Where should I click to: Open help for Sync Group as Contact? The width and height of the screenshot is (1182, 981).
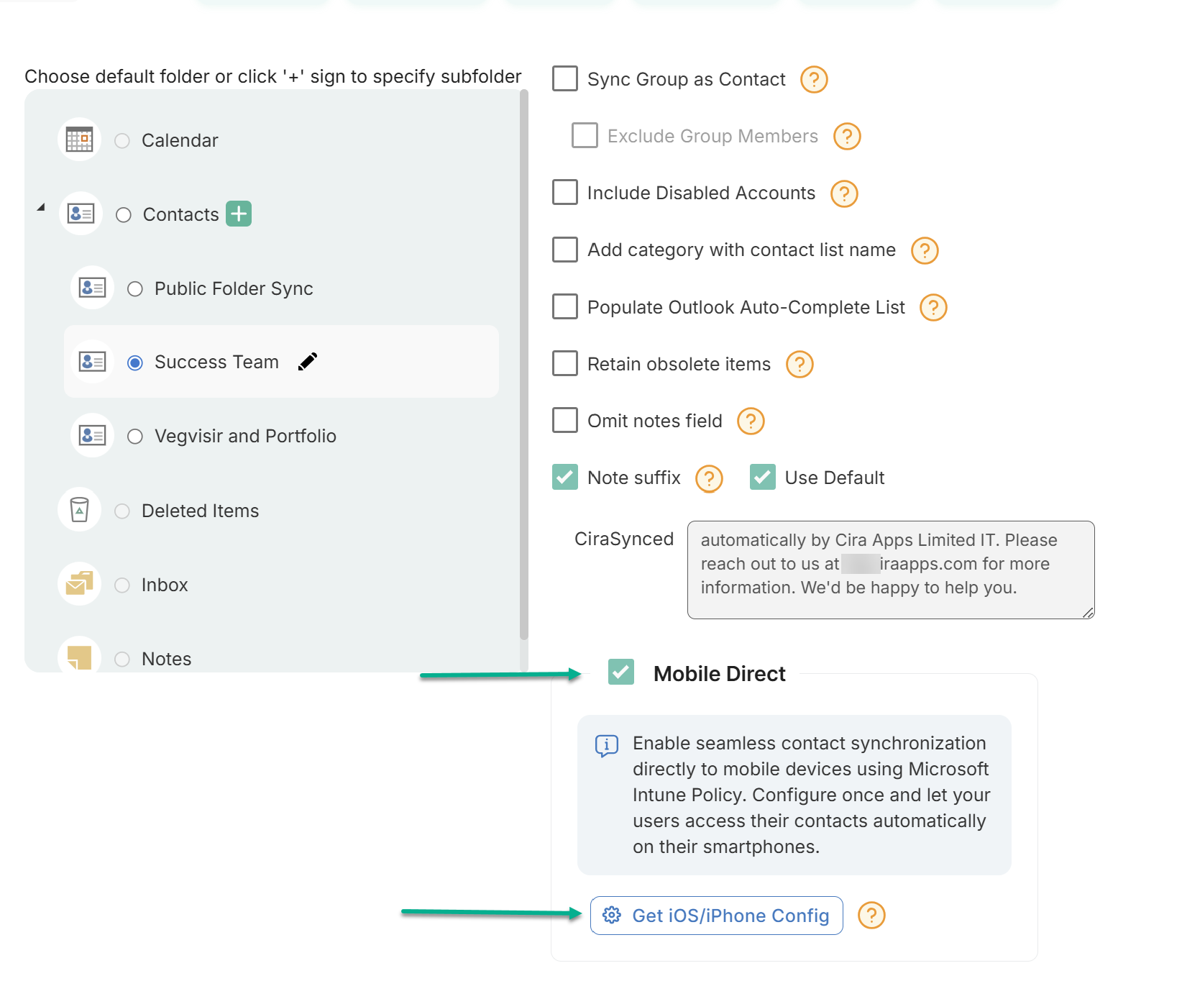click(813, 80)
